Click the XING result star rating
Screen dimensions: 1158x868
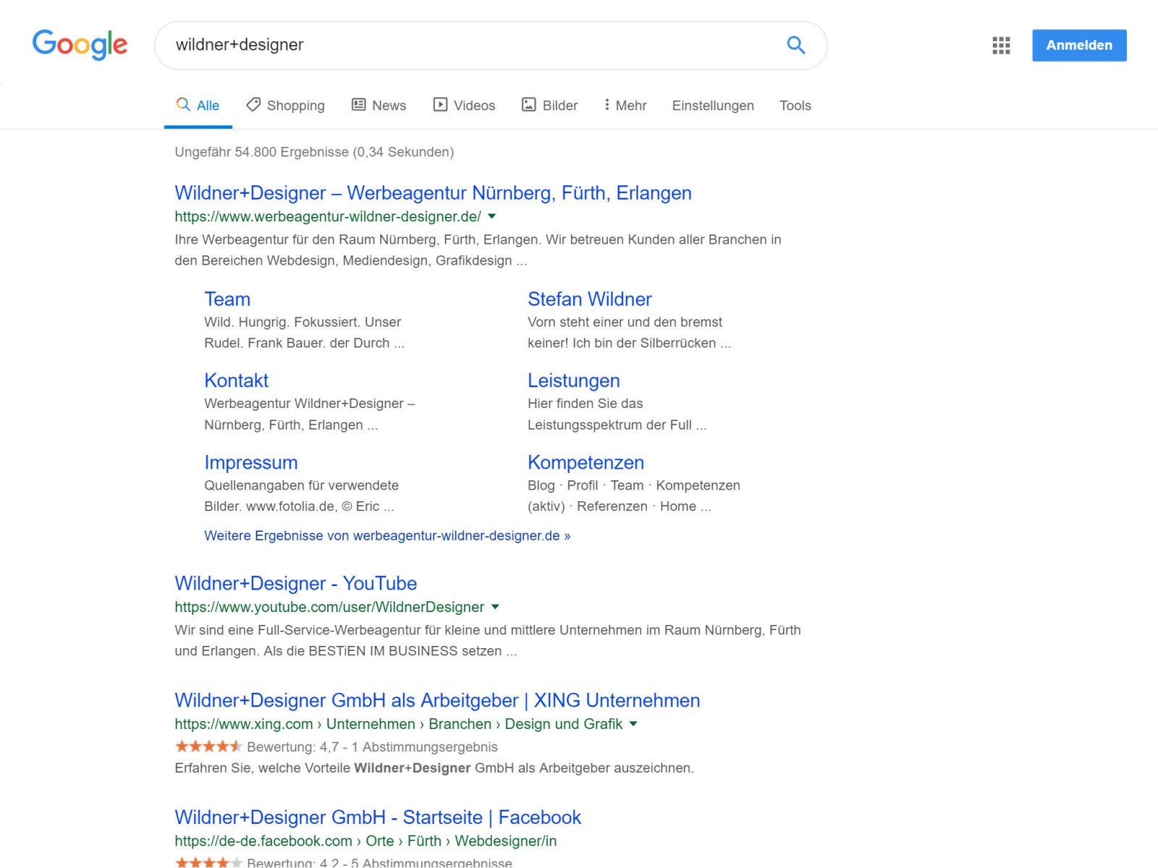[x=208, y=746]
